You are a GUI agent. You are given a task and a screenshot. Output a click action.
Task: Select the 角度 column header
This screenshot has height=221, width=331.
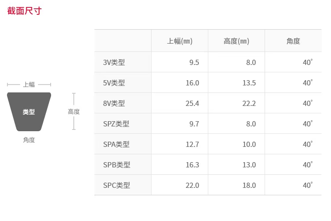pyautogui.click(x=293, y=41)
